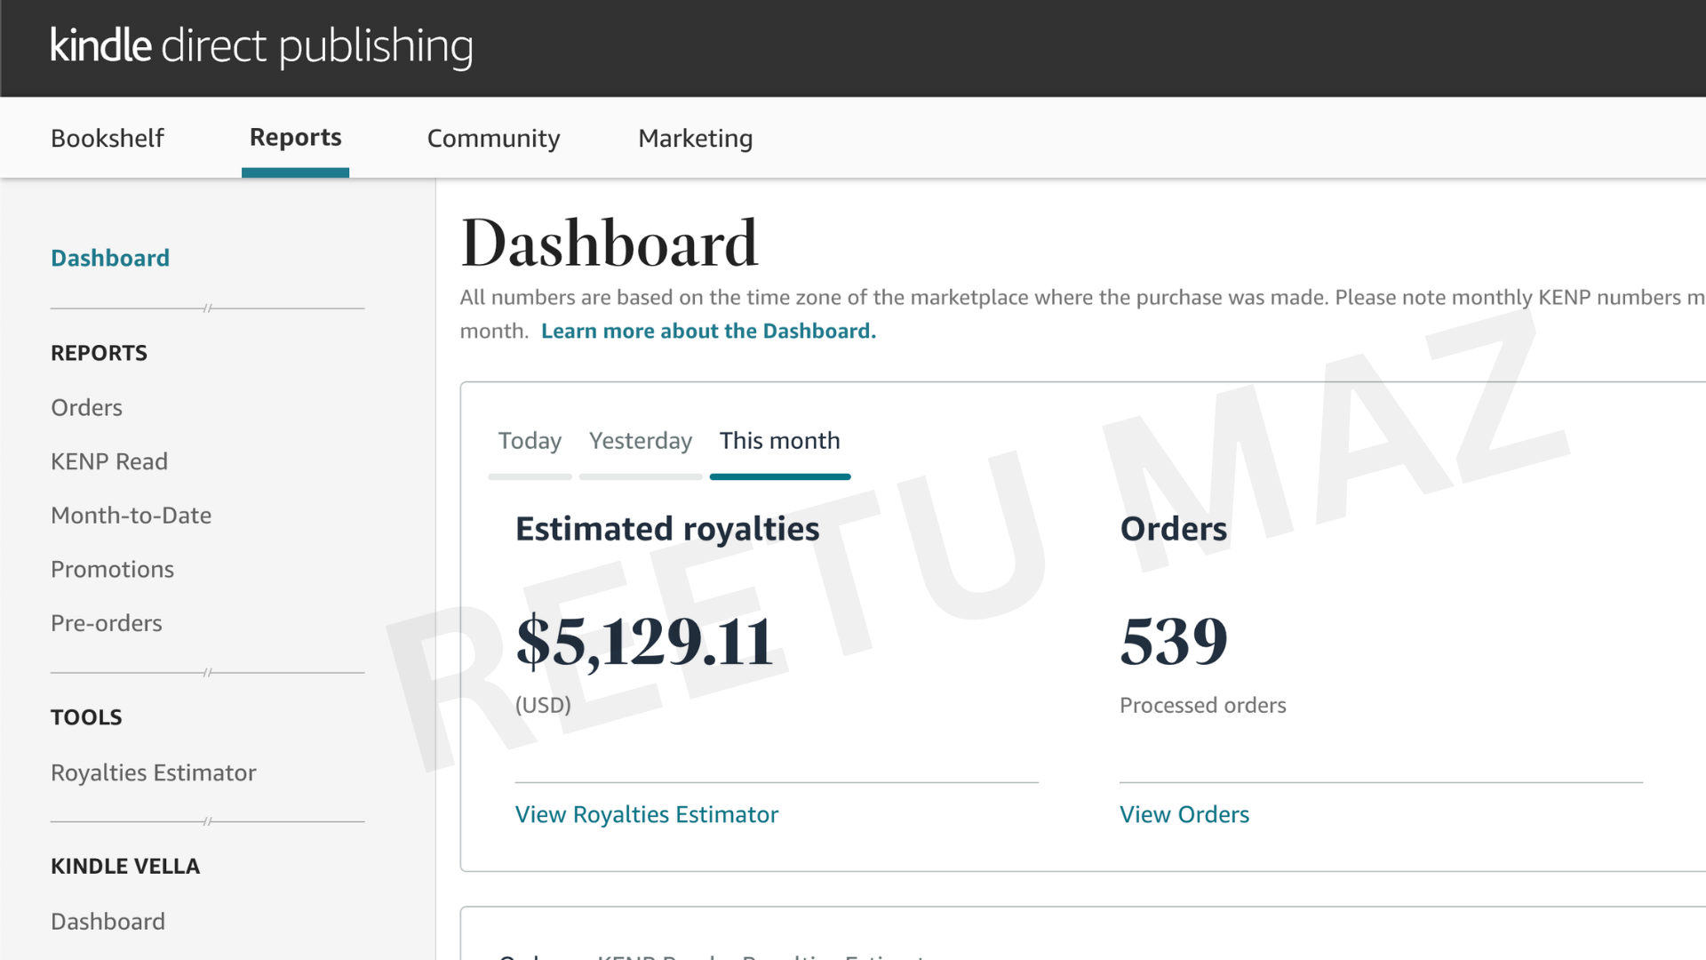1706x960 pixels.
Task: Open the Bookshelf tab
Action: (x=107, y=138)
